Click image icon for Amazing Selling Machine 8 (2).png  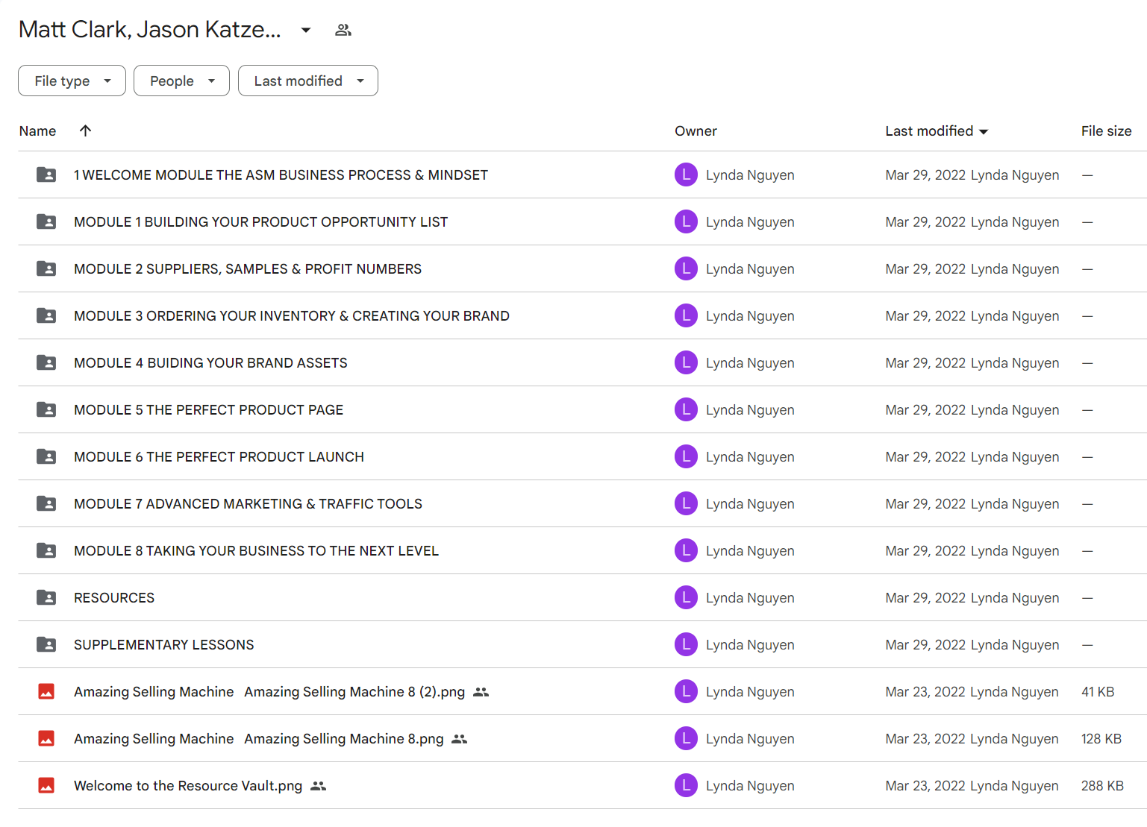[x=46, y=691]
